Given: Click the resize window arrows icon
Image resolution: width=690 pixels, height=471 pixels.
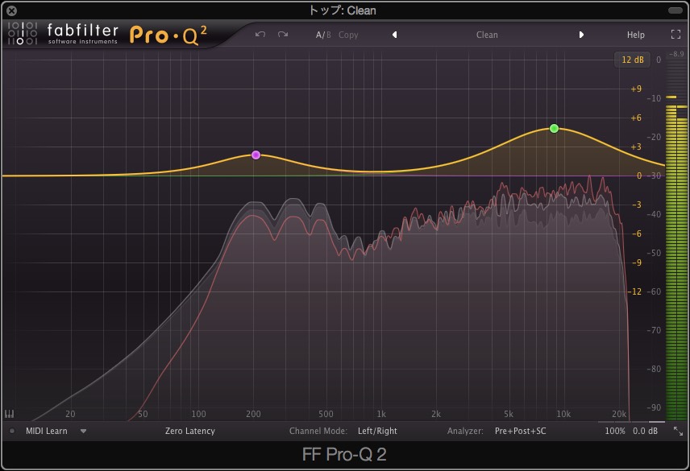Looking at the screenshot, I should pos(678,431).
